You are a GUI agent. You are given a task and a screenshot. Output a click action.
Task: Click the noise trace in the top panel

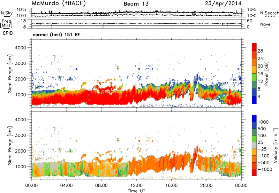pos(136,13)
